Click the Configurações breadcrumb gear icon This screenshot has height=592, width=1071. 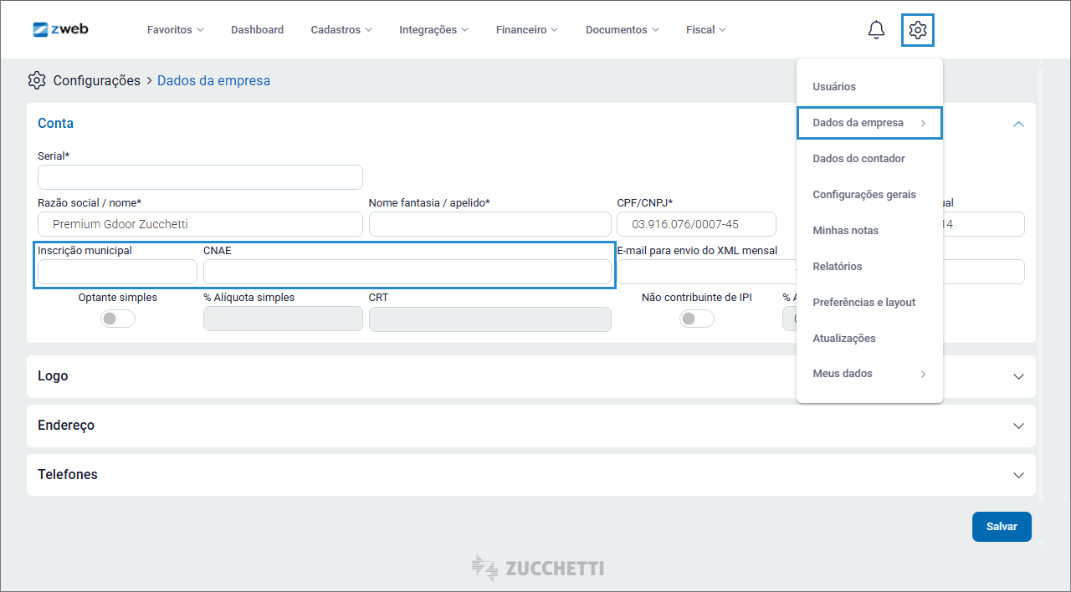[37, 80]
